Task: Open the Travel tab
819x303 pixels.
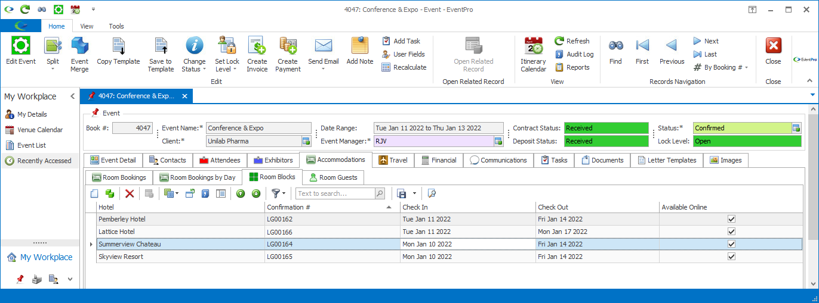Action: tap(393, 160)
